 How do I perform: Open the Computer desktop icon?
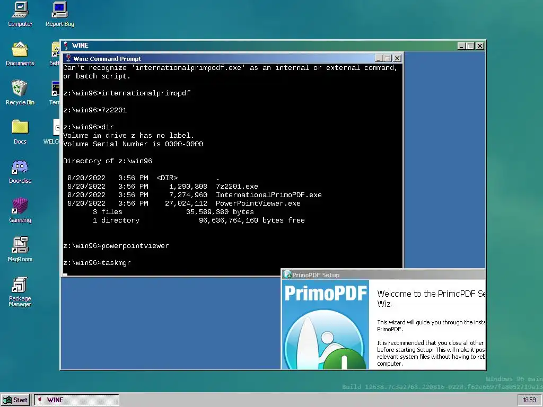point(20,14)
